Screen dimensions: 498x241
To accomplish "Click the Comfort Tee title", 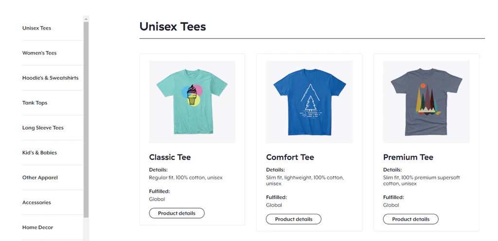I will tap(290, 157).
